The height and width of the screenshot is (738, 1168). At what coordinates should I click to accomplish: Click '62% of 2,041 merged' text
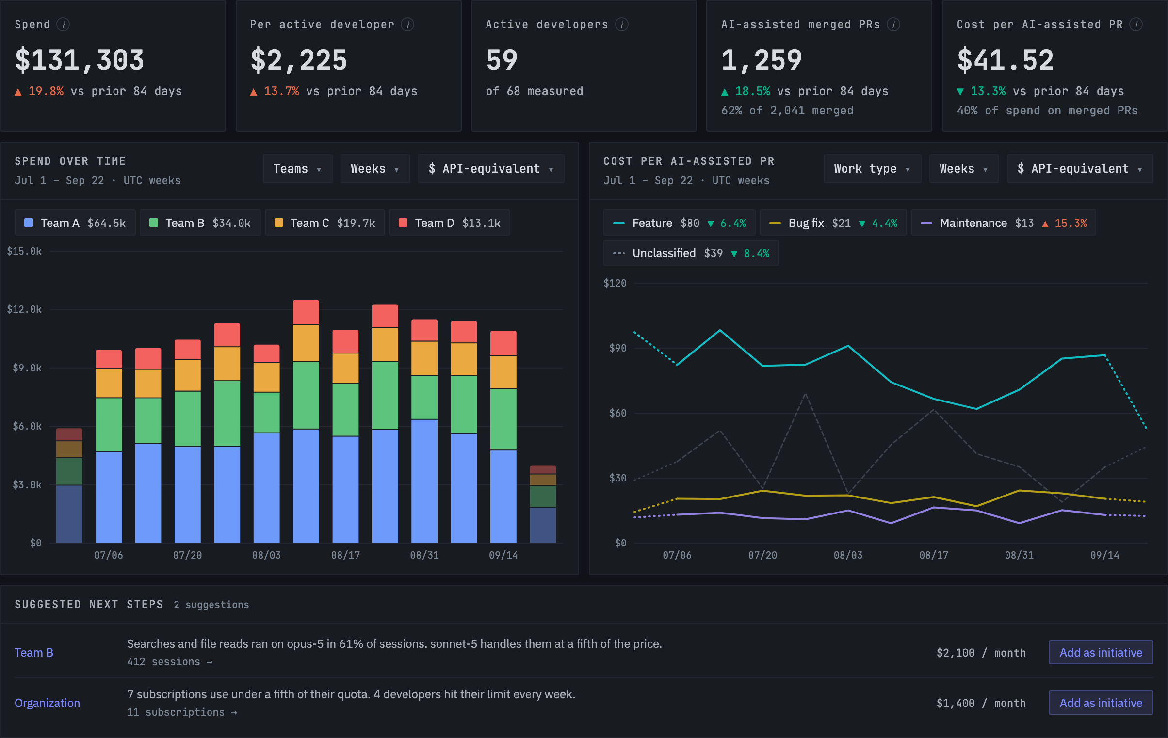coord(787,111)
